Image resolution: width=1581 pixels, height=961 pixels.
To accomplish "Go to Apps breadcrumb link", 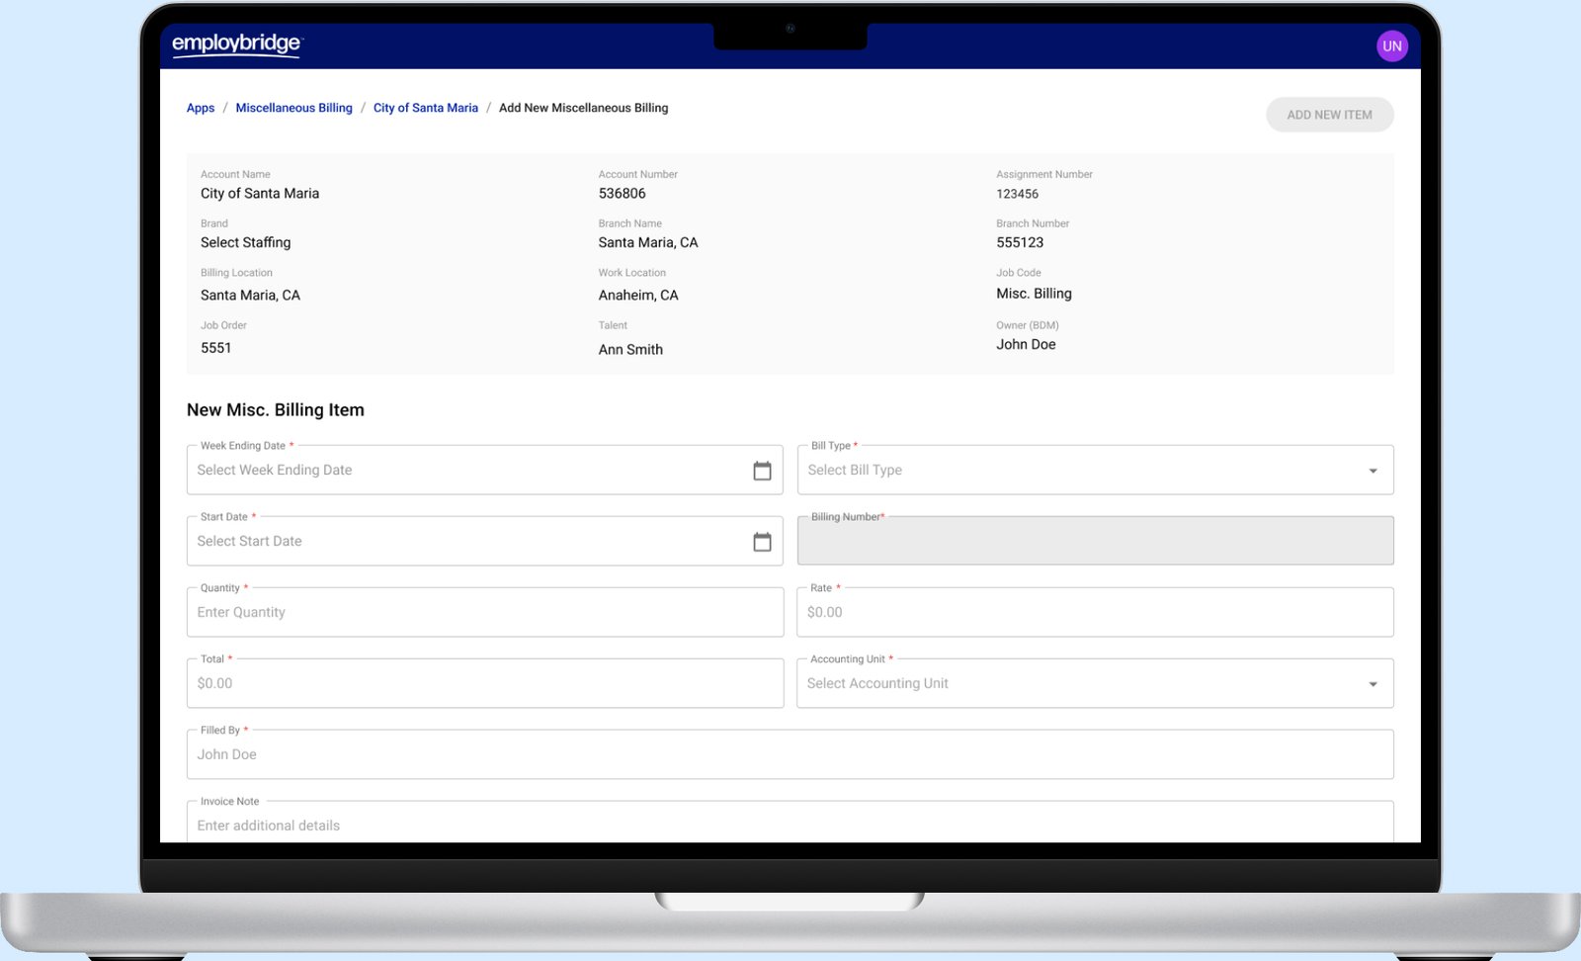I will coord(201,108).
